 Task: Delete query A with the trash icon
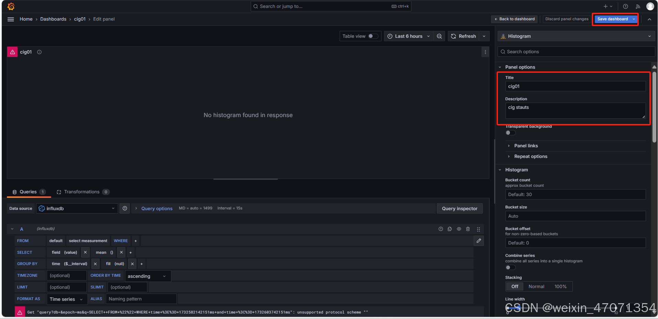pos(468,229)
